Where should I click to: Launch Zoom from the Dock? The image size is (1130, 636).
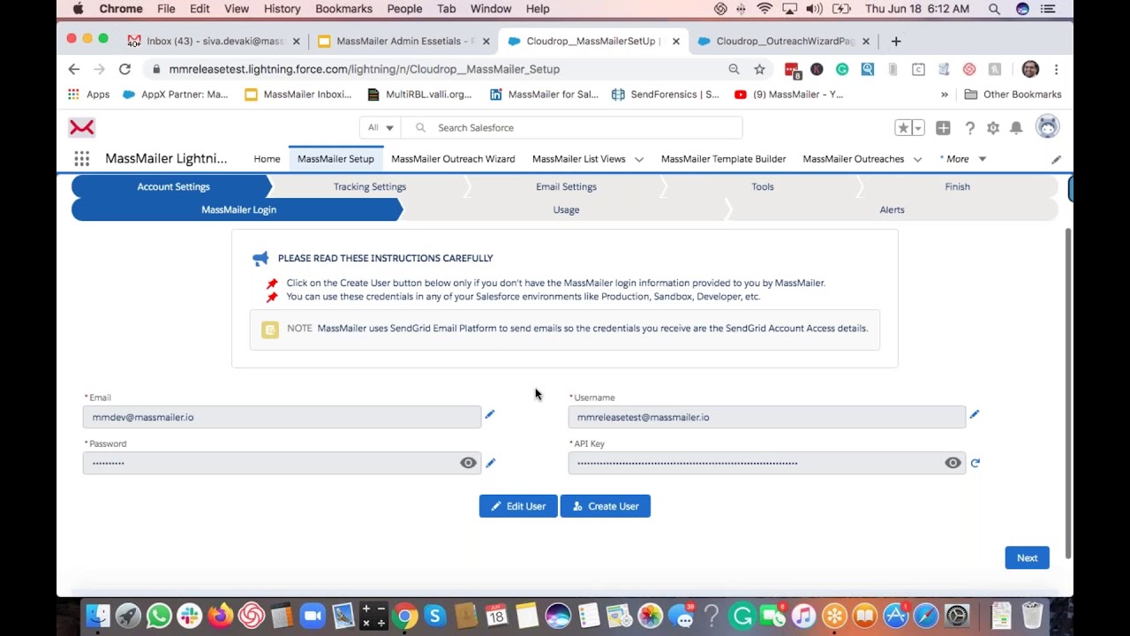(313, 616)
